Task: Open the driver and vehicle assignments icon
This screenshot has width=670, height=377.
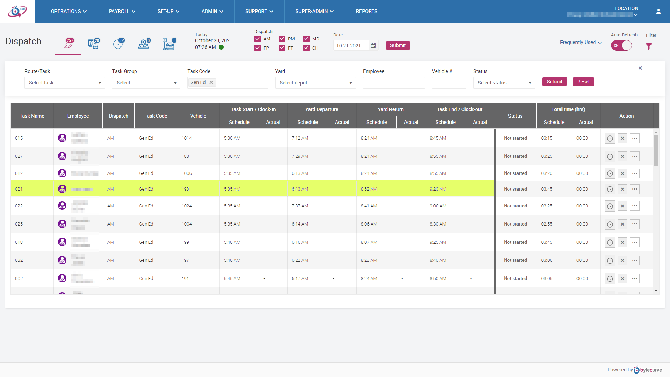Action: (94, 44)
